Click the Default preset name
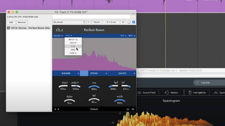Viewport: 225px width, 126px height. tap(94, 109)
